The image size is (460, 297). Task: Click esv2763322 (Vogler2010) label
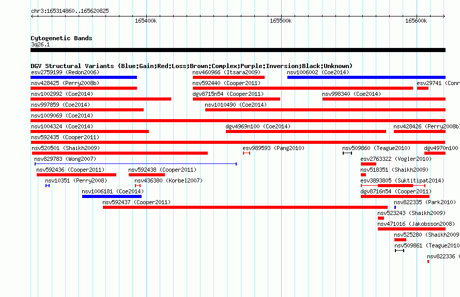pyautogui.click(x=396, y=159)
